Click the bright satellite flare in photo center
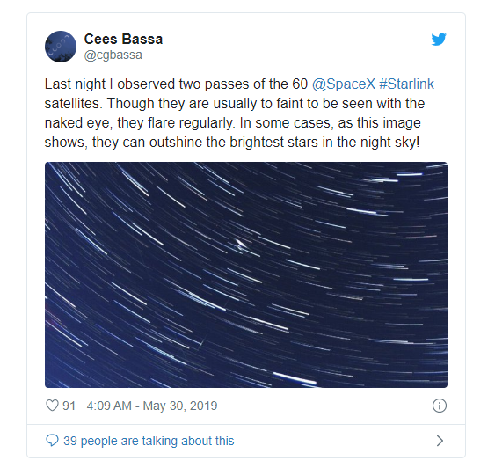 point(241,244)
